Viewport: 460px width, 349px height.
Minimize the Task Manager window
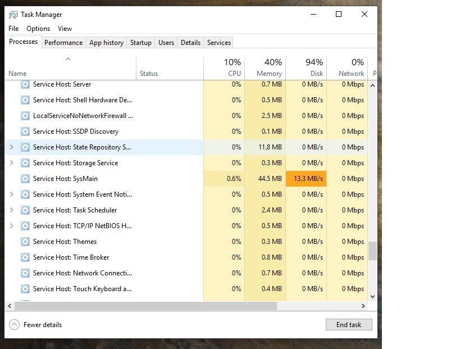tap(313, 14)
